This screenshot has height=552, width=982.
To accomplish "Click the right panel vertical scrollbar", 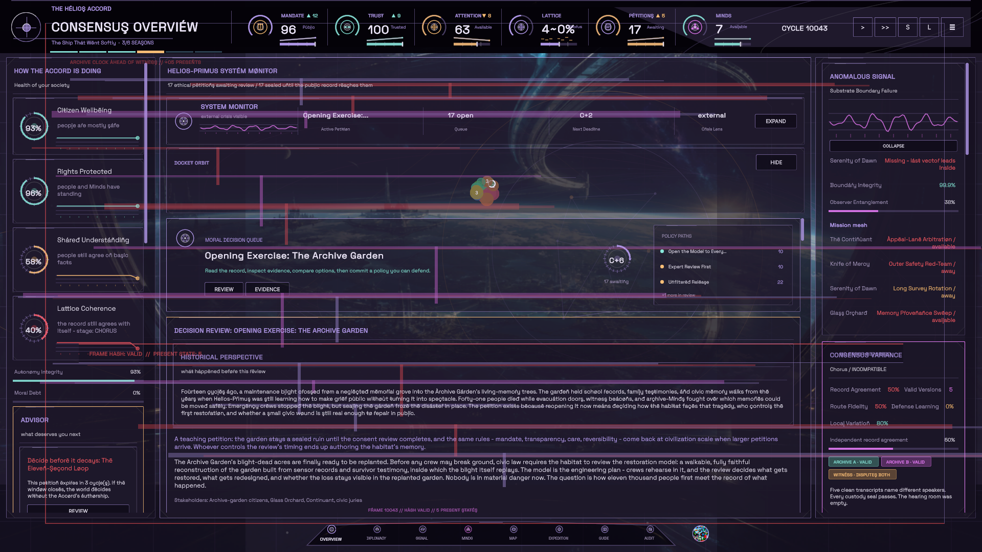I will (967, 109).
